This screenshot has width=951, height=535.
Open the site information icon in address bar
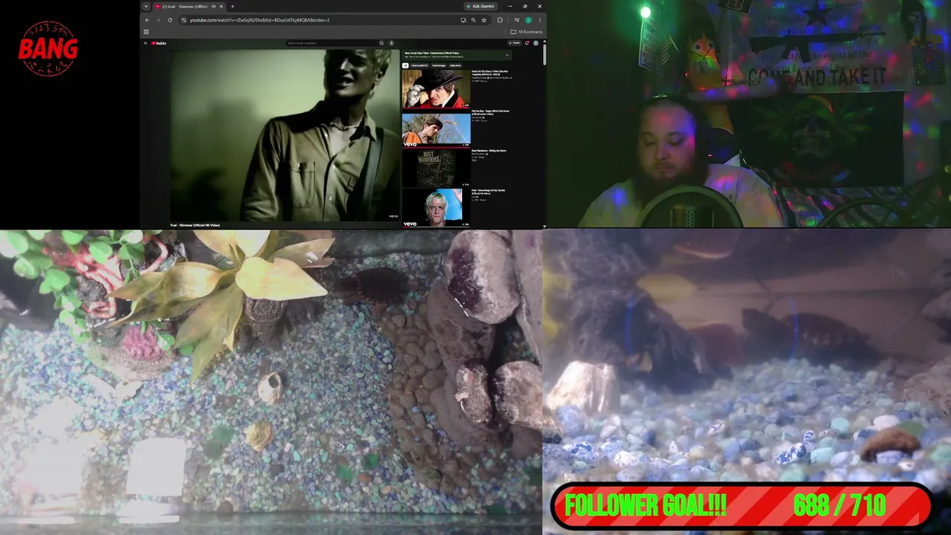click(184, 20)
